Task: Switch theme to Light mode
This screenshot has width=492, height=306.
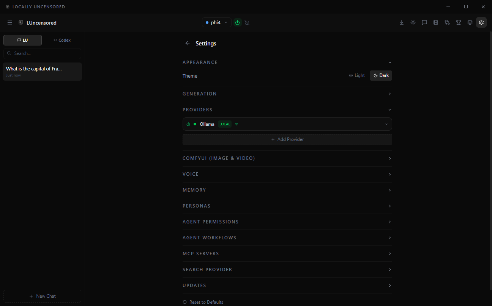Action: point(356,75)
